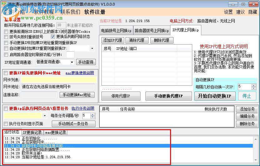Click the 手动查询 button
This screenshot has height=166, width=260.
click(x=86, y=62)
